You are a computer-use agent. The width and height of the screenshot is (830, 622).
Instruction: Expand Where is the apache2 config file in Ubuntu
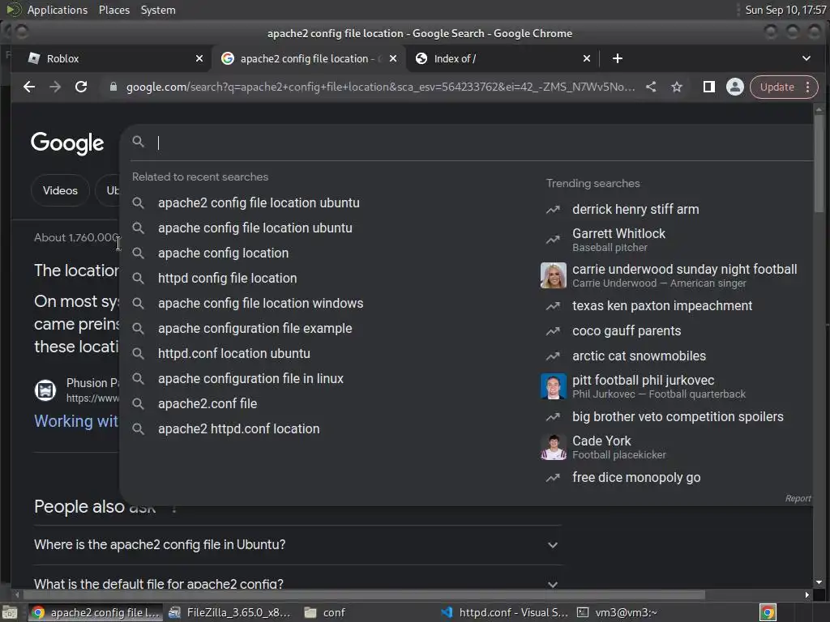tap(297, 545)
